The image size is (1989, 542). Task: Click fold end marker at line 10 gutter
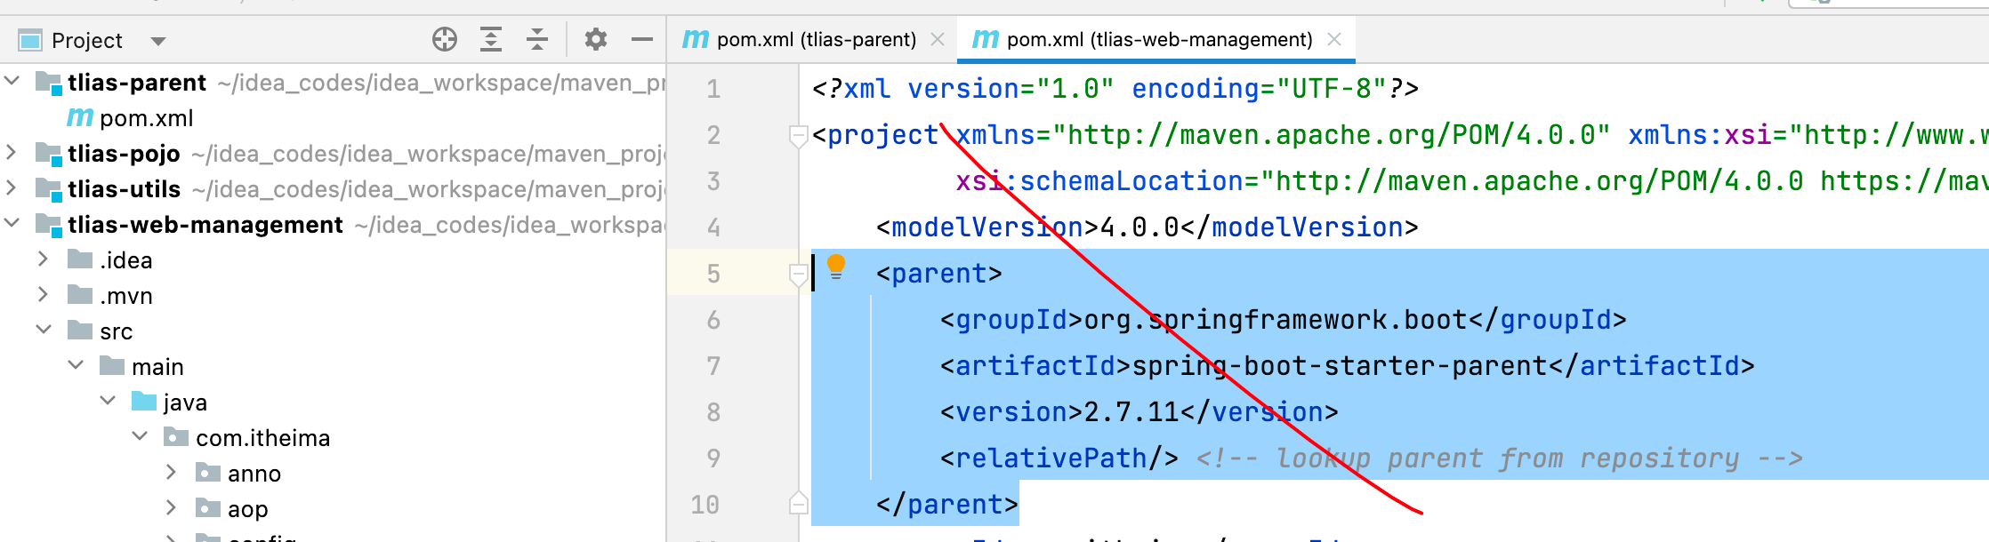pos(798,503)
